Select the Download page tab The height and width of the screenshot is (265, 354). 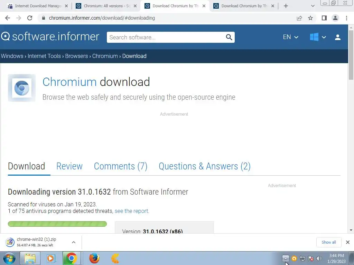[26, 166]
